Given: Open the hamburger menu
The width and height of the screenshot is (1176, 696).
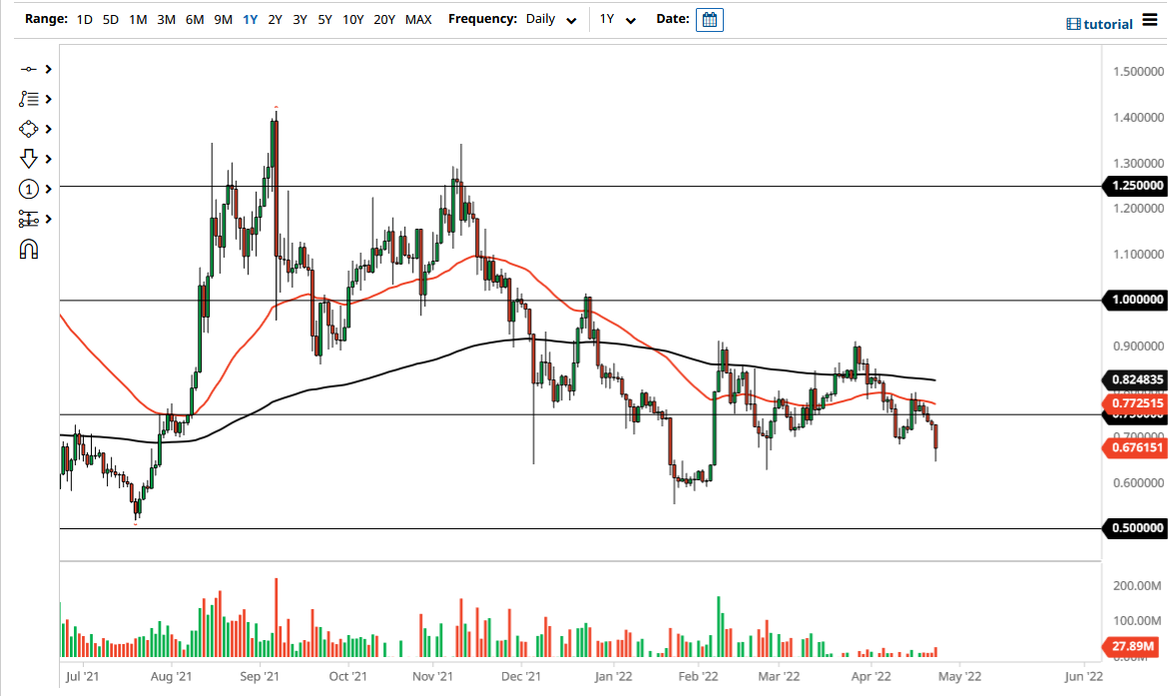Looking at the screenshot, I should pyautogui.click(x=1150, y=20).
